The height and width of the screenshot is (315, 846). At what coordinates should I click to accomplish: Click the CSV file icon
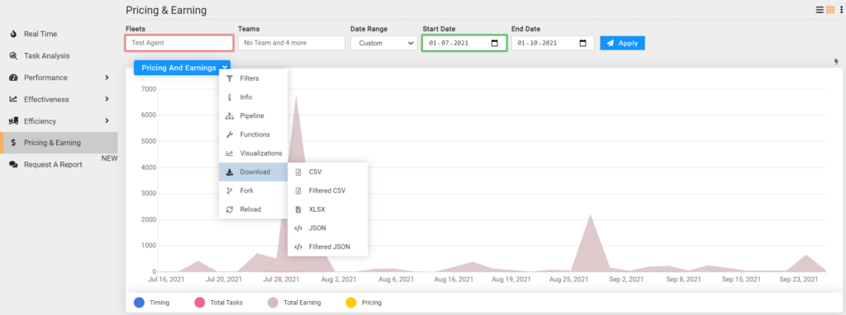pos(297,172)
